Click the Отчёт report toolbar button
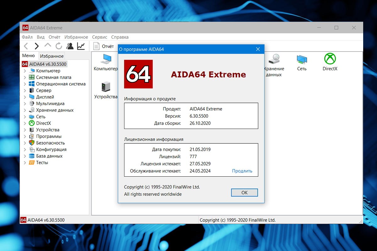The width and height of the screenshot is (377, 251). [x=104, y=46]
